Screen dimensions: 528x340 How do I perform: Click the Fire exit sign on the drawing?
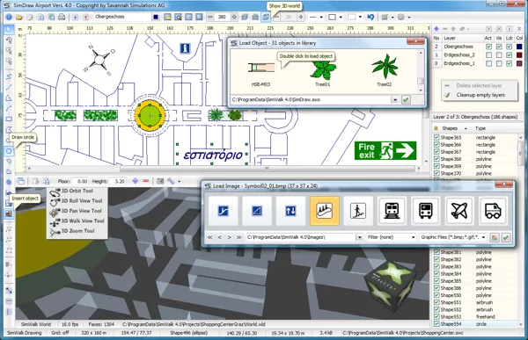click(x=385, y=150)
